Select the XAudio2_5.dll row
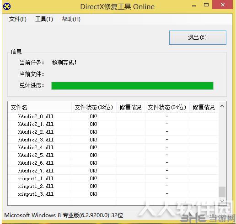The height and width of the screenshot is (224, 236). 113,155
